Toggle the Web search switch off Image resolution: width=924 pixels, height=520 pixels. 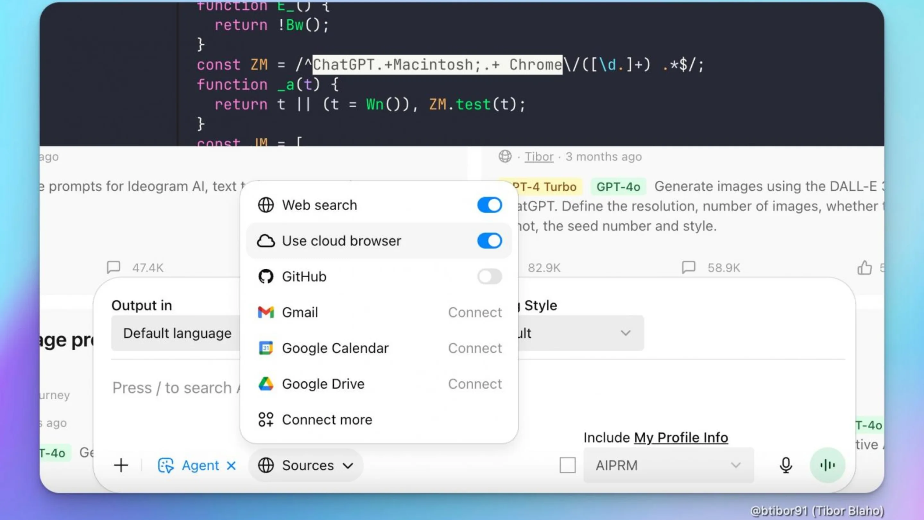pyautogui.click(x=489, y=205)
